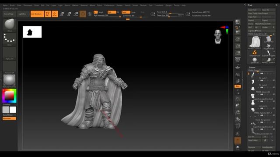Adjust the Draw Size slider
This screenshot has height=157, width=280.
tap(170, 16)
